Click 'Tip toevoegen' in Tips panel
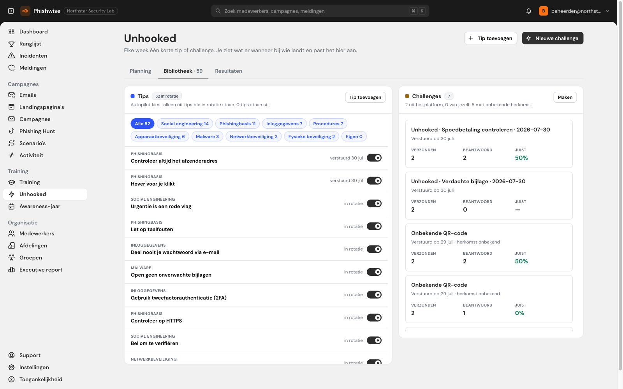Screen dimensions: 623x389 [365, 97]
